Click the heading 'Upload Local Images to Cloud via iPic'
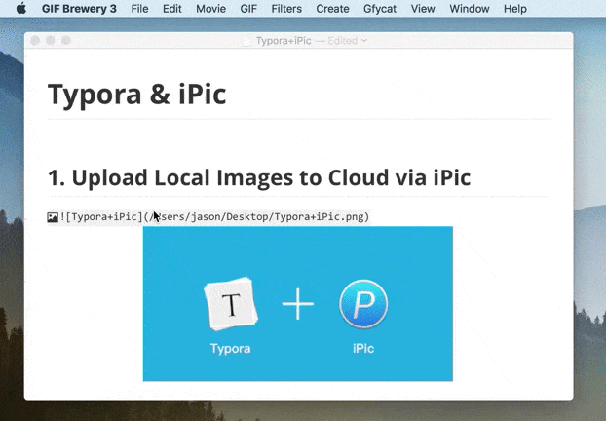606x421 pixels. click(271, 177)
